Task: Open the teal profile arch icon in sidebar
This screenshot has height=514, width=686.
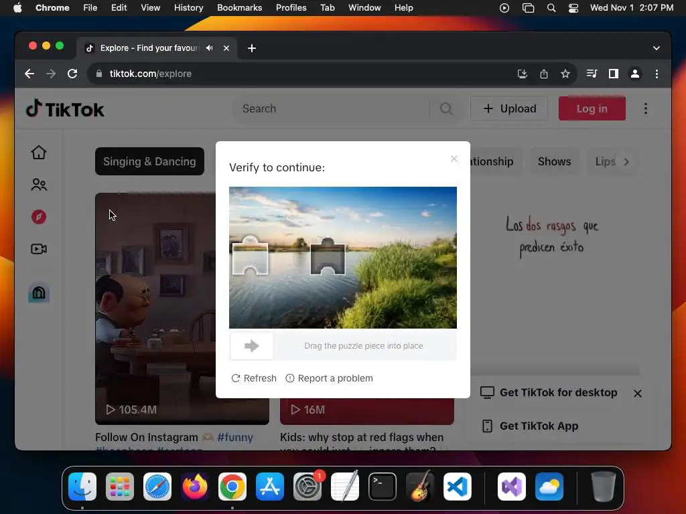Action: (38, 292)
